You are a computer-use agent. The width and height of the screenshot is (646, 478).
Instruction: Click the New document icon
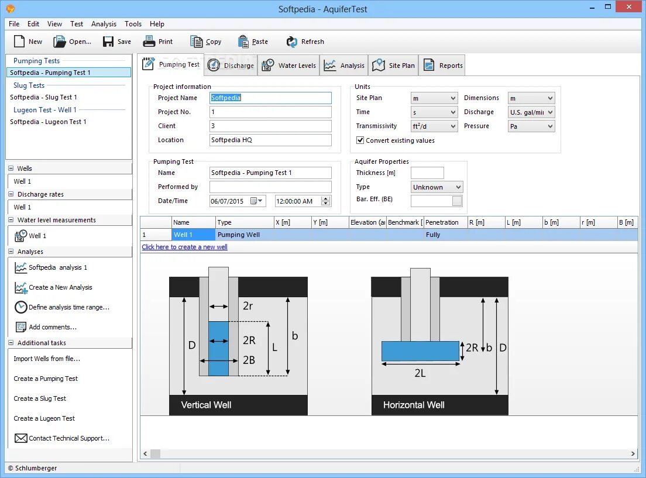[19, 42]
